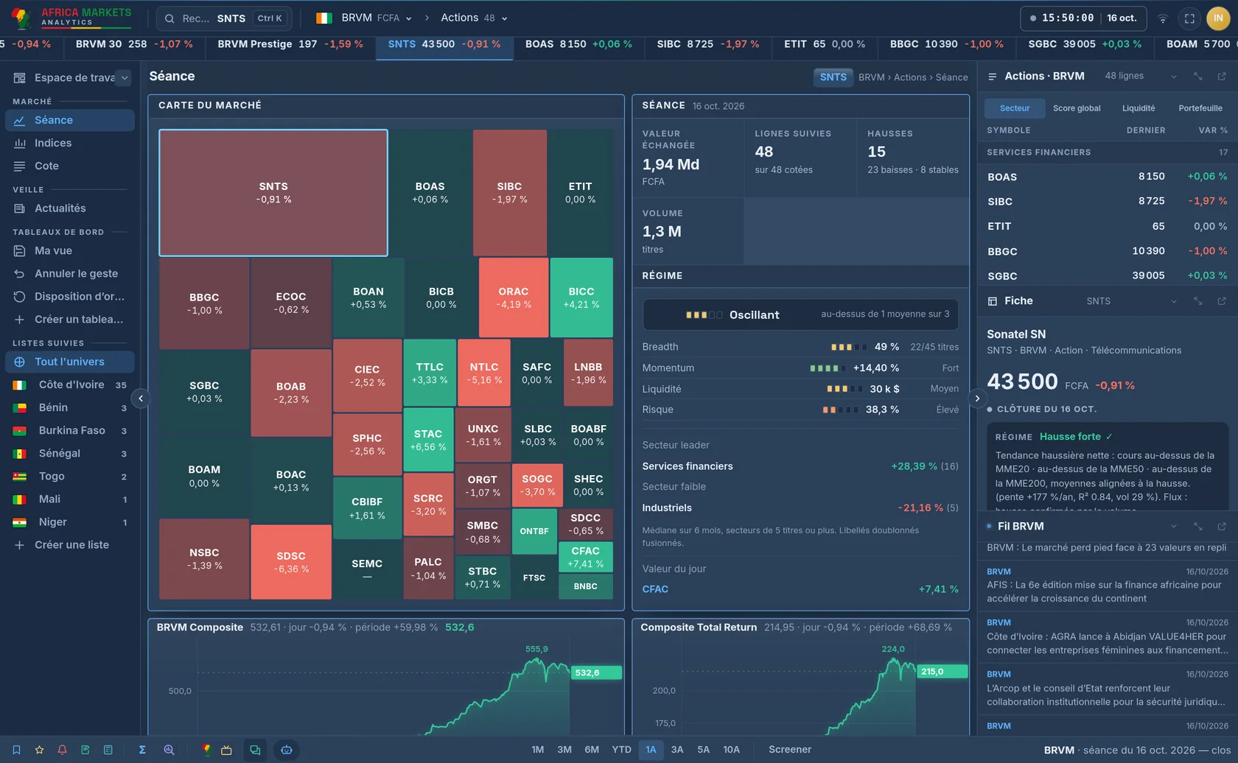The width and height of the screenshot is (1238, 763).
Task: Select the YTD chart period
Action: point(621,750)
